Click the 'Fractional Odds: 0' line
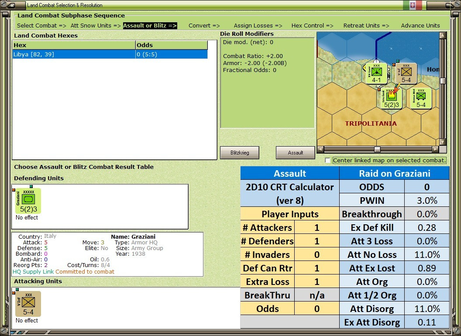Screen dimensions: 461x336 (x=250, y=70)
